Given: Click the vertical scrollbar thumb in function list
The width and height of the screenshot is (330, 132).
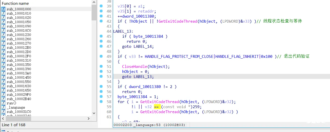Looking at the screenshot, I should click(x=94, y=13).
